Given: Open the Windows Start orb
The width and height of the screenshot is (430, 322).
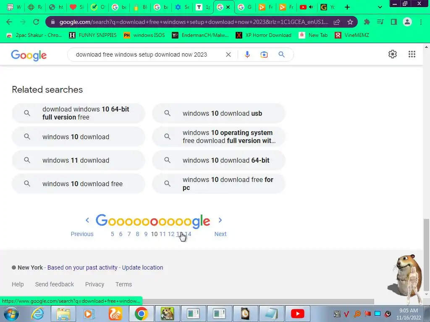Looking at the screenshot, I should pyautogui.click(x=11, y=314).
